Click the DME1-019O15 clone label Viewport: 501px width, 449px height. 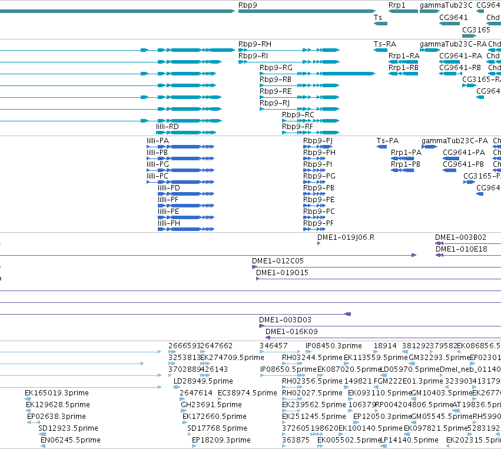point(282,273)
